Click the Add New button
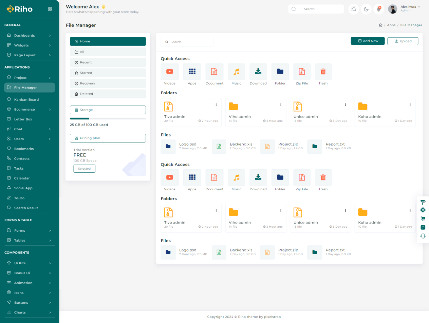The width and height of the screenshot is (429, 323). (368, 41)
